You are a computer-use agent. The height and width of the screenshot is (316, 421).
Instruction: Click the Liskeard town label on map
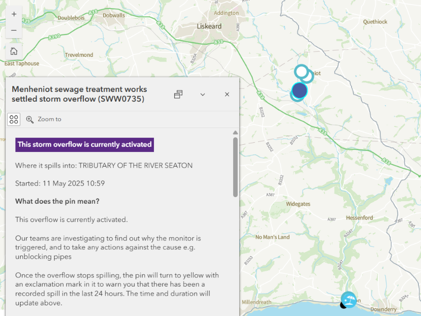(209, 26)
